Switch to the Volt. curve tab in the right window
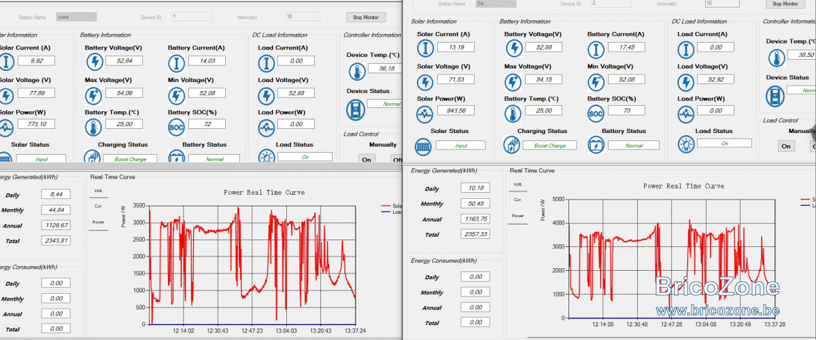This screenshot has width=816, height=340. pos(517,185)
